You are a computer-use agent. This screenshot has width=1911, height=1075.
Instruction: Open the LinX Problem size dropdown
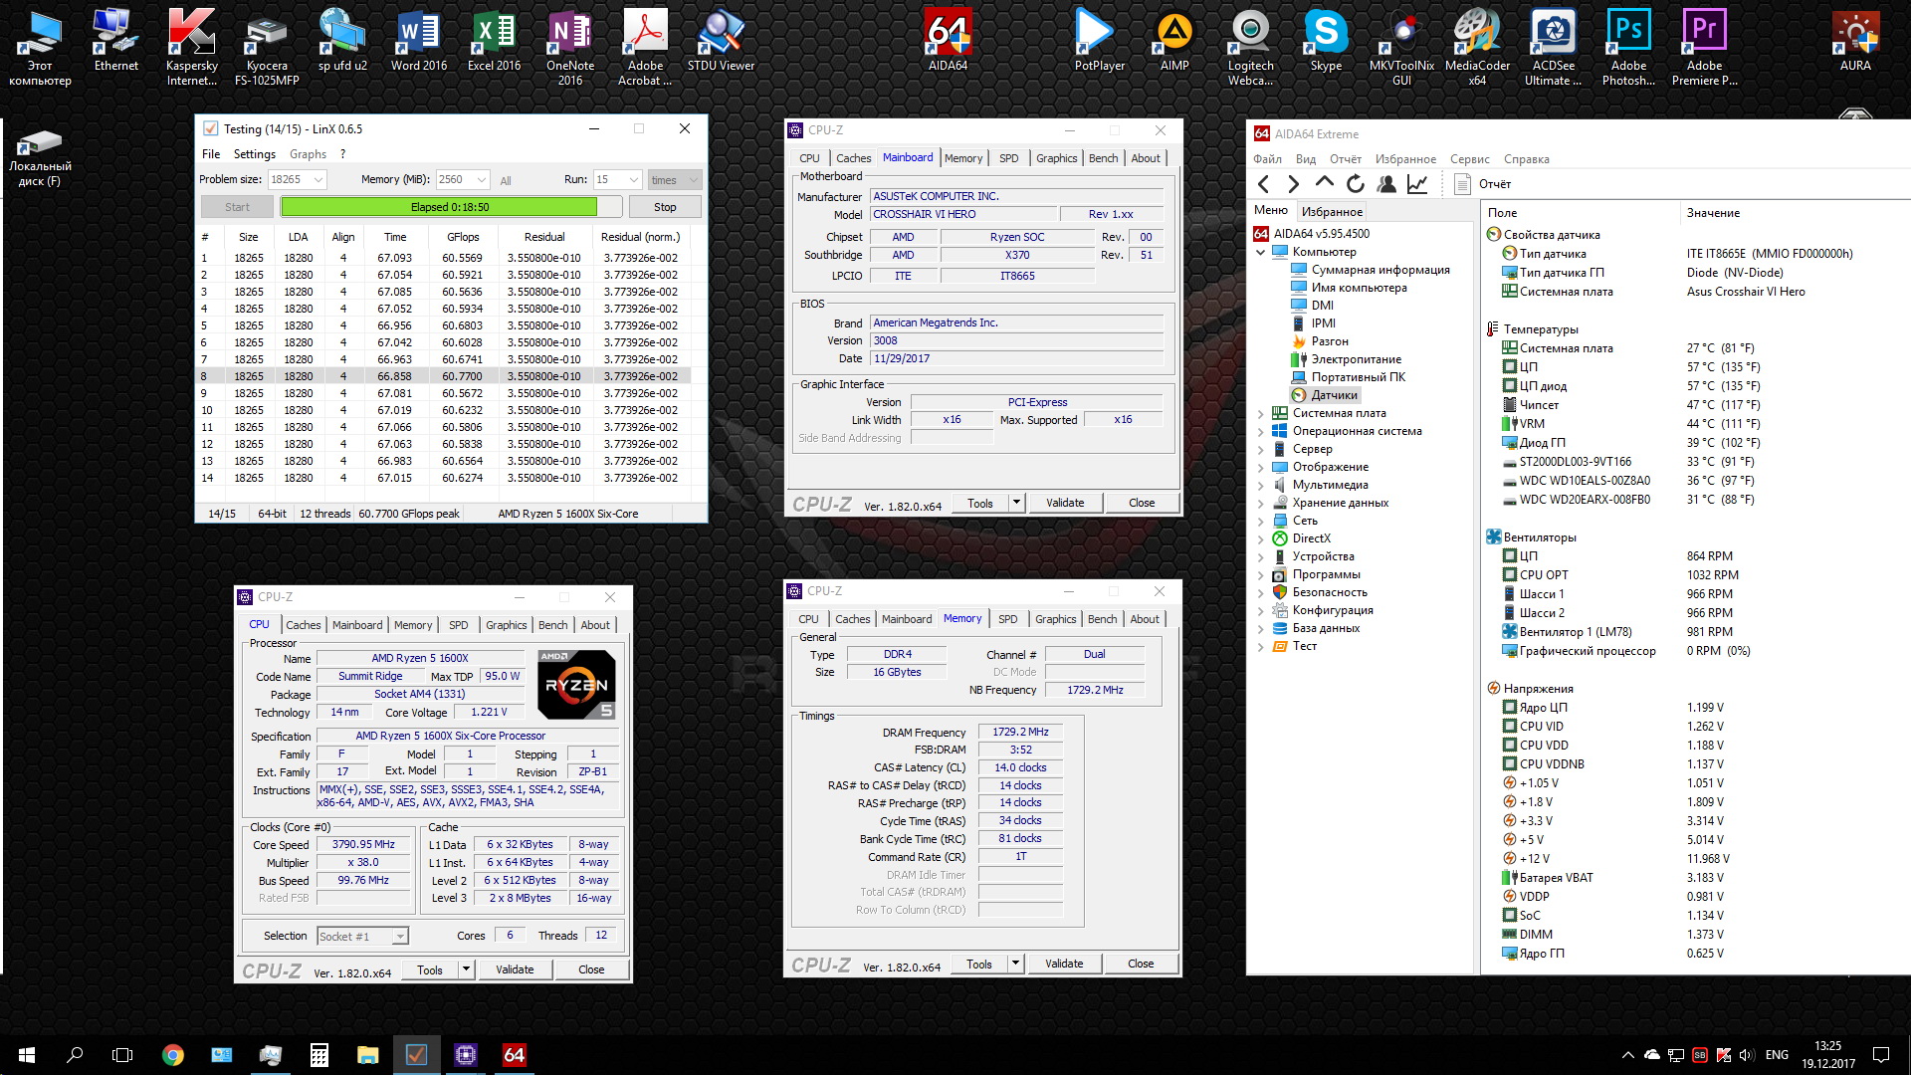pos(318,180)
